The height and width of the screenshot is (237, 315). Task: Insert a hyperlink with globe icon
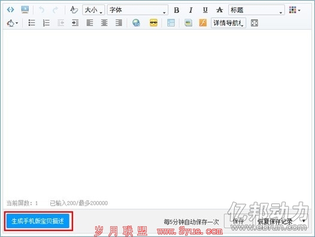pos(136,23)
